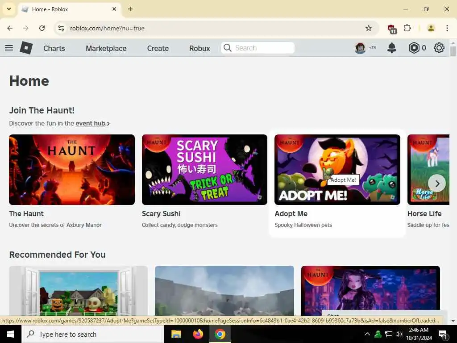Open The Haunt game thumbnail

[x=72, y=169]
